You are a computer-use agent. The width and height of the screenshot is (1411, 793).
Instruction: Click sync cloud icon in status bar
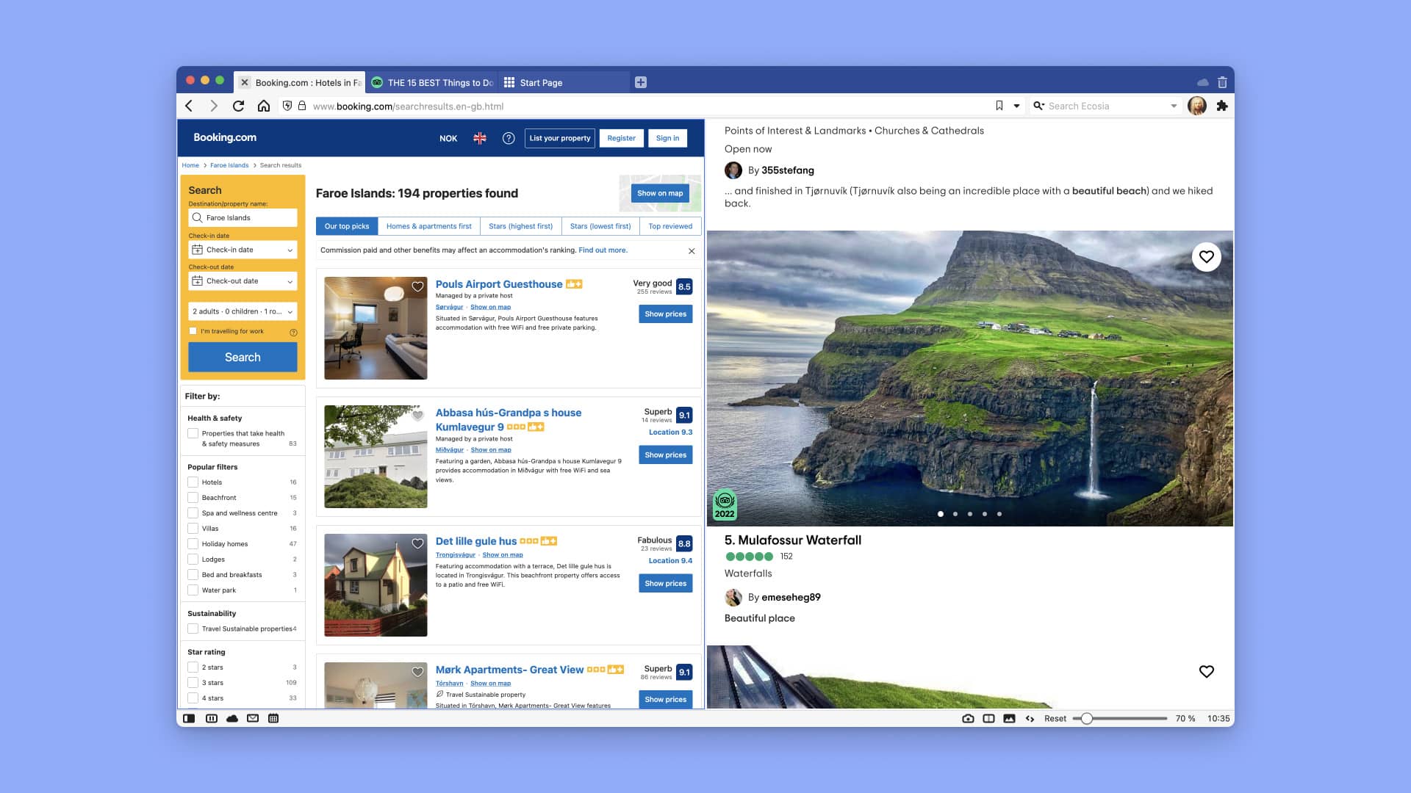coord(232,719)
